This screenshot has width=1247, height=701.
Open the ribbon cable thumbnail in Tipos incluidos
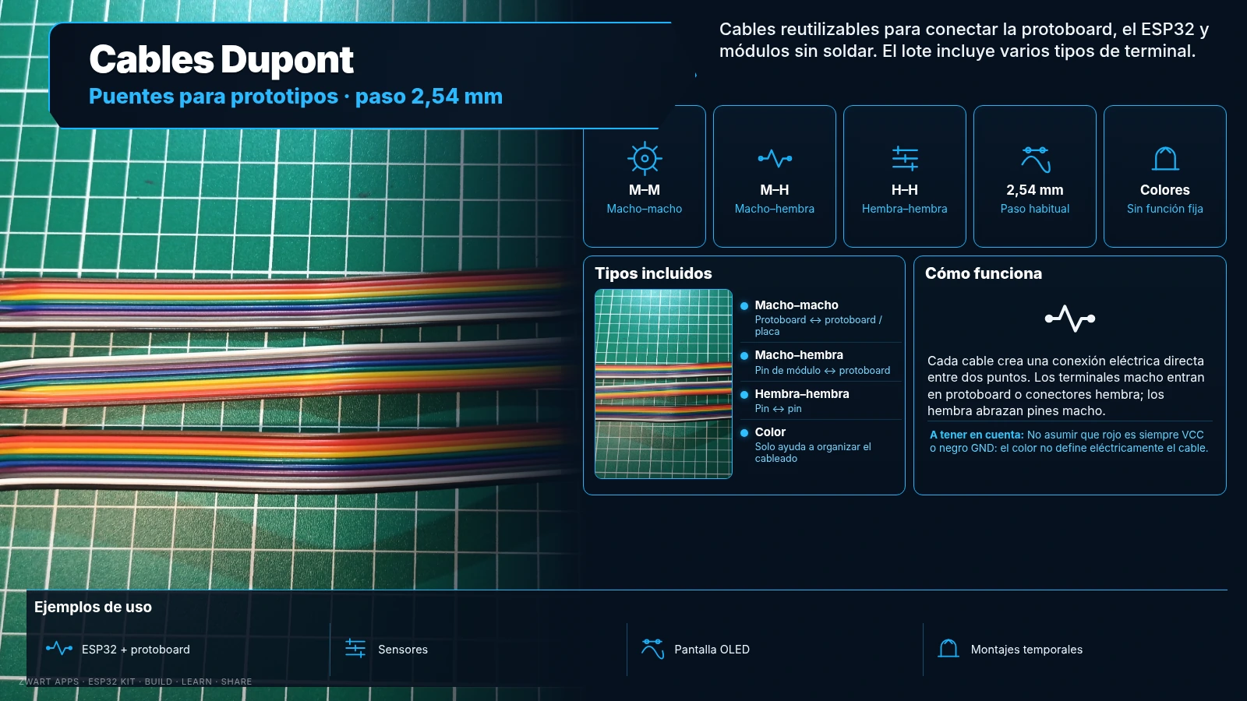click(663, 383)
